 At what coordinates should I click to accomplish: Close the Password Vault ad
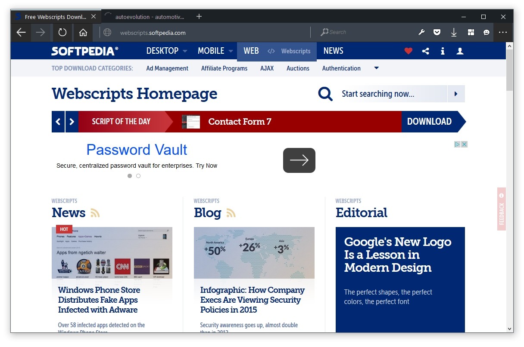(x=465, y=144)
